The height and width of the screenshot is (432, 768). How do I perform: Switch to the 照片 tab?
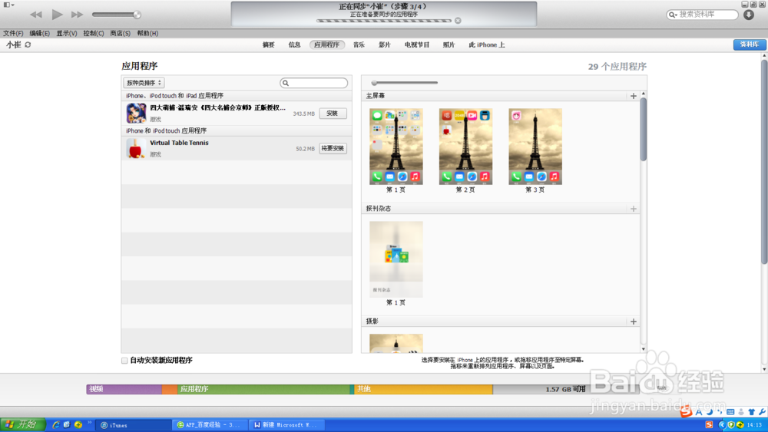449,45
